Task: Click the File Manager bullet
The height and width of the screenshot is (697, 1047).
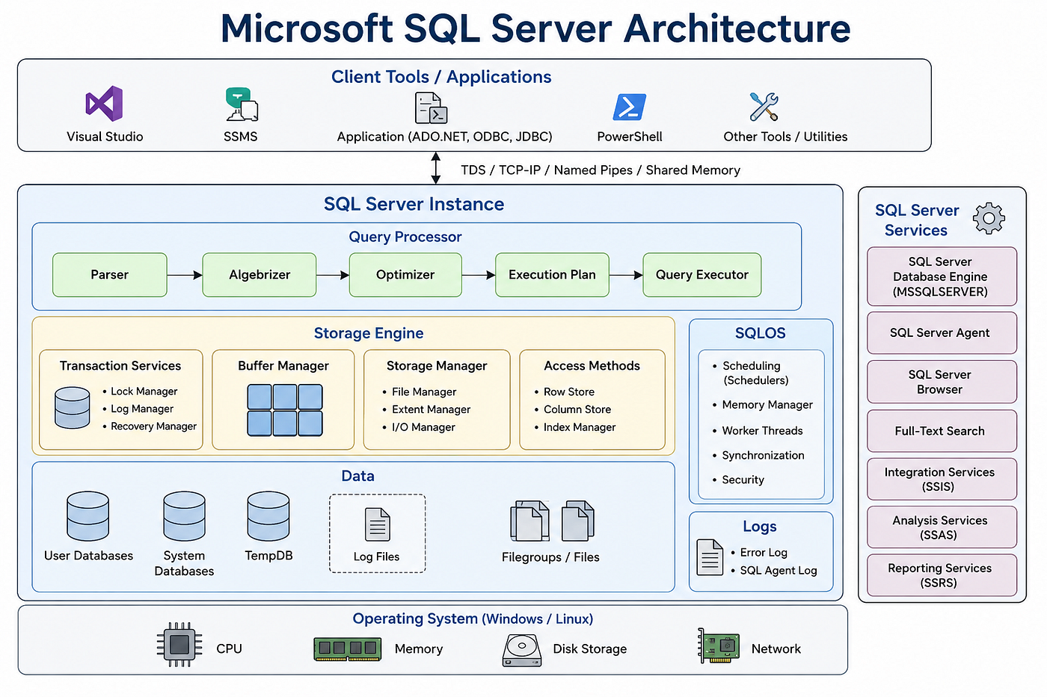Action: (x=420, y=392)
